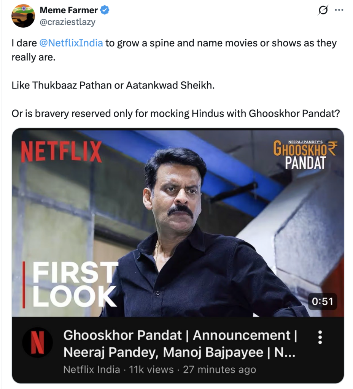Open the Ghooskhor Pandat Announcement video title
This screenshot has height=389, width=353.
pyautogui.click(x=180, y=343)
